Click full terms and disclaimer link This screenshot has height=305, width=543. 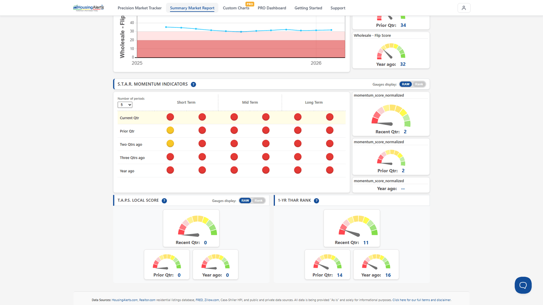(x=422, y=300)
